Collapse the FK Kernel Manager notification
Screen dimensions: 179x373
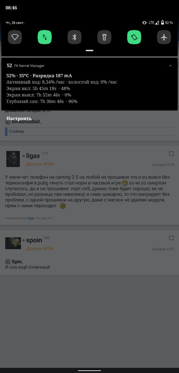click(170, 66)
